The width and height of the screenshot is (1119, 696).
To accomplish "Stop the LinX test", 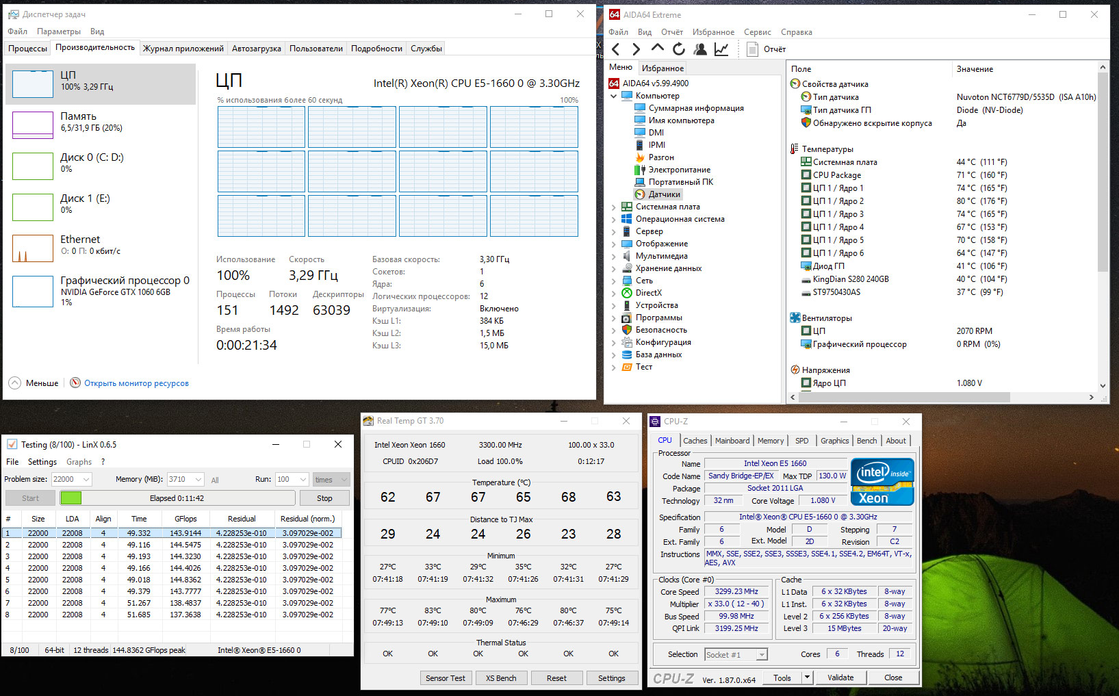I will click(x=324, y=498).
